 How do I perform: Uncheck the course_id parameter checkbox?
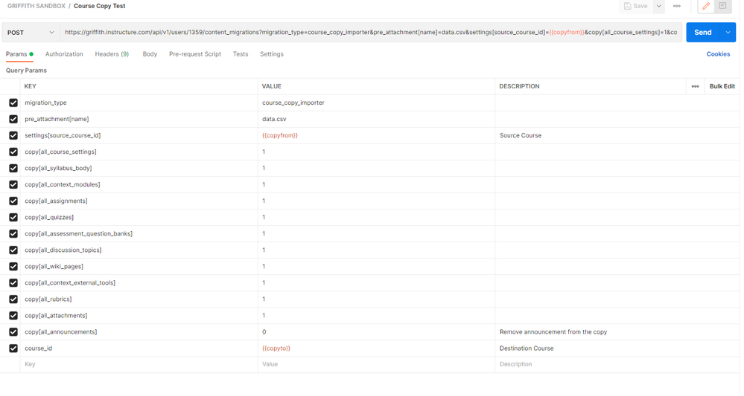tap(13, 348)
